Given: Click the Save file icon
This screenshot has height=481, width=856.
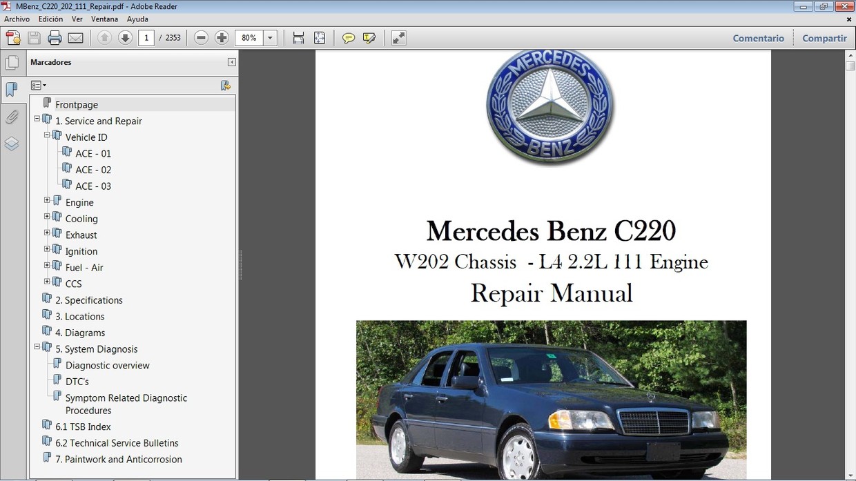Looking at the screenshot, I should pyautogui.click(x=34, y=38).
